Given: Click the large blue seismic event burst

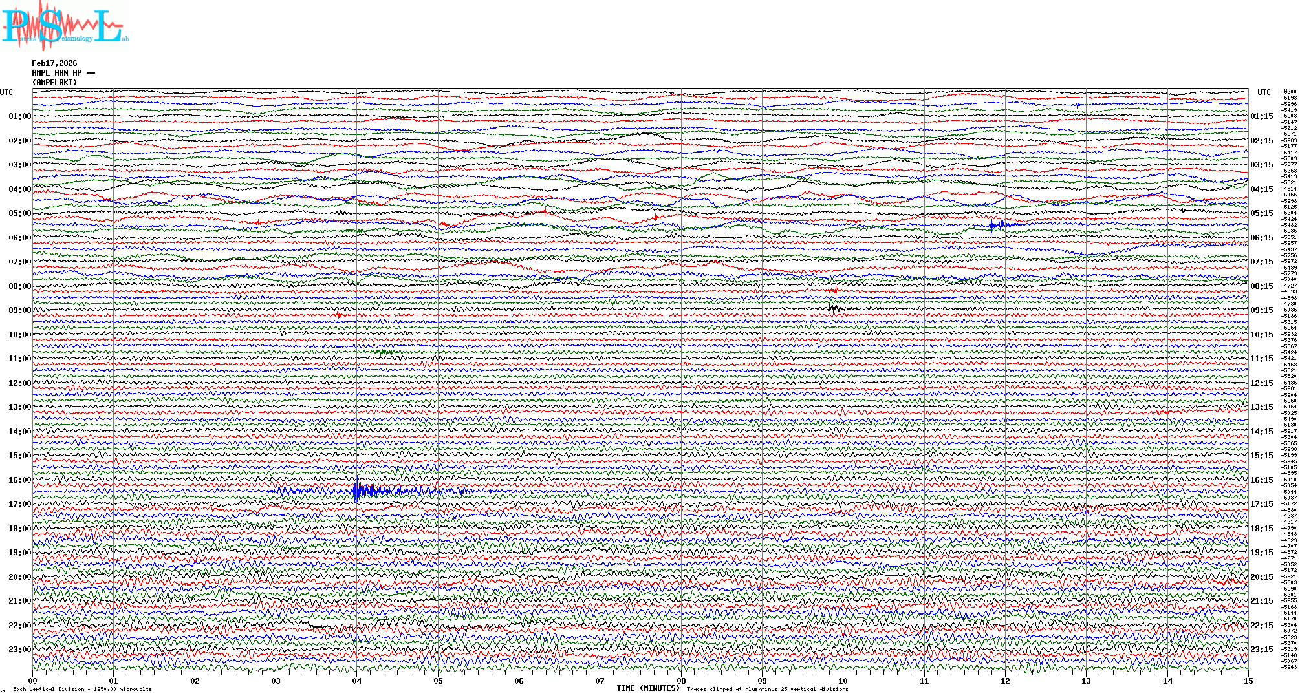Looking at the screenshot, I should pyautogui.click(x=358, y=491).
